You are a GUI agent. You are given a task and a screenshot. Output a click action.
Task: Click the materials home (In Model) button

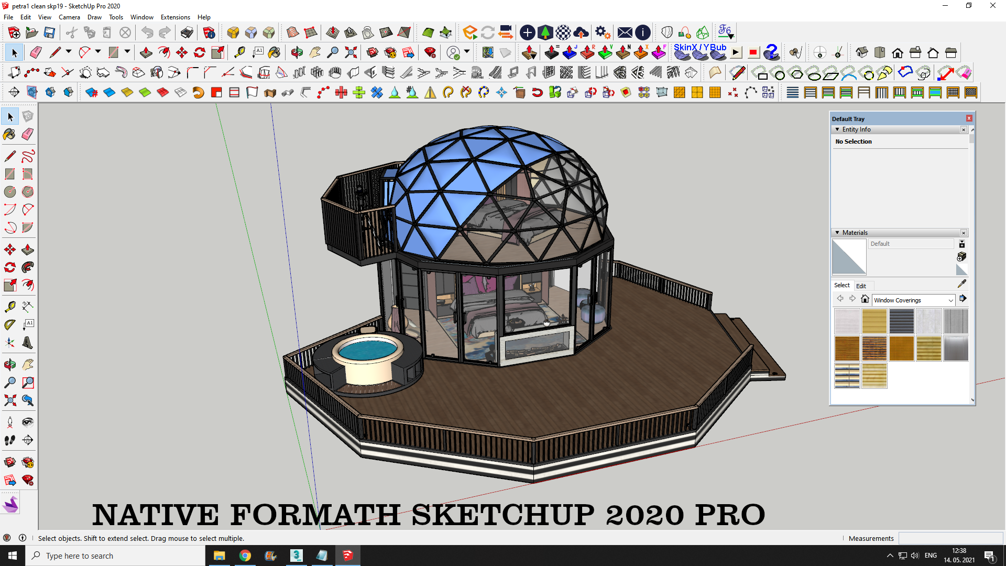point(865,299)
